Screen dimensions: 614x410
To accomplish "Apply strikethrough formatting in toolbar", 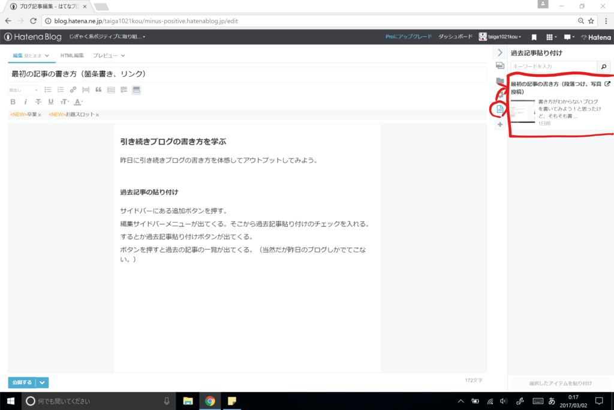I will point(38,101).
